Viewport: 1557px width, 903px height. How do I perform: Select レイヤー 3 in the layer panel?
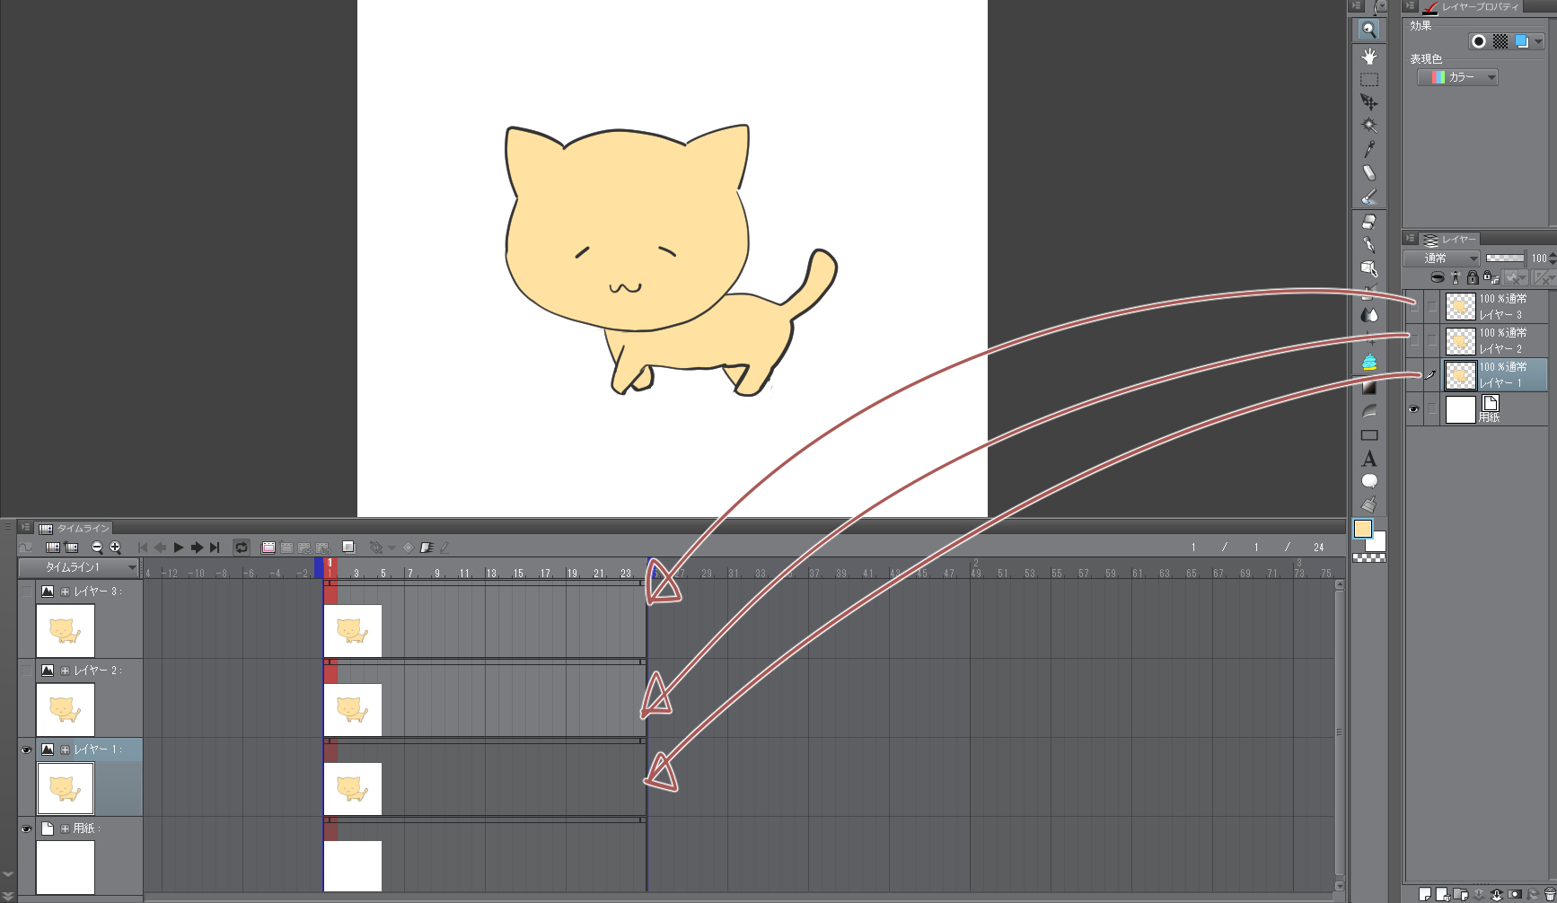point(1495,307)
